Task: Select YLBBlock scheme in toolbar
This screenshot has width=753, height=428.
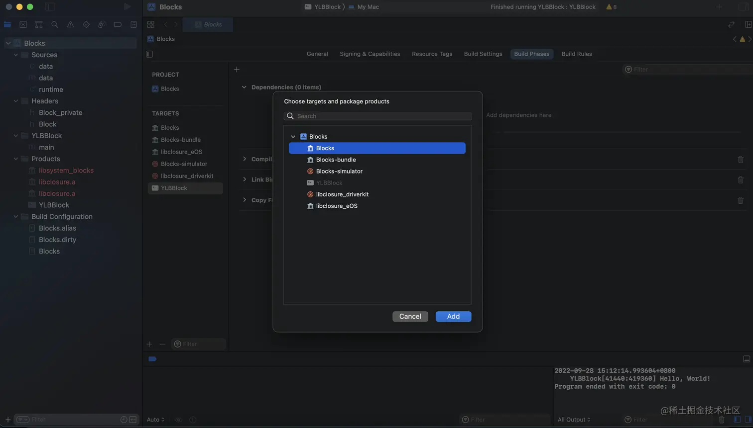Action: click(323, 7)
